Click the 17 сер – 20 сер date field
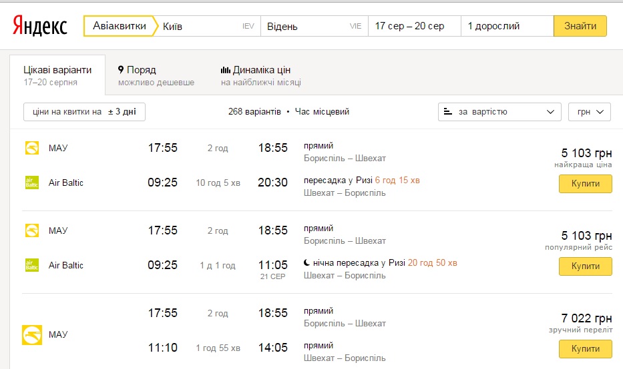623x369 pixels. (x=414, y=27)
